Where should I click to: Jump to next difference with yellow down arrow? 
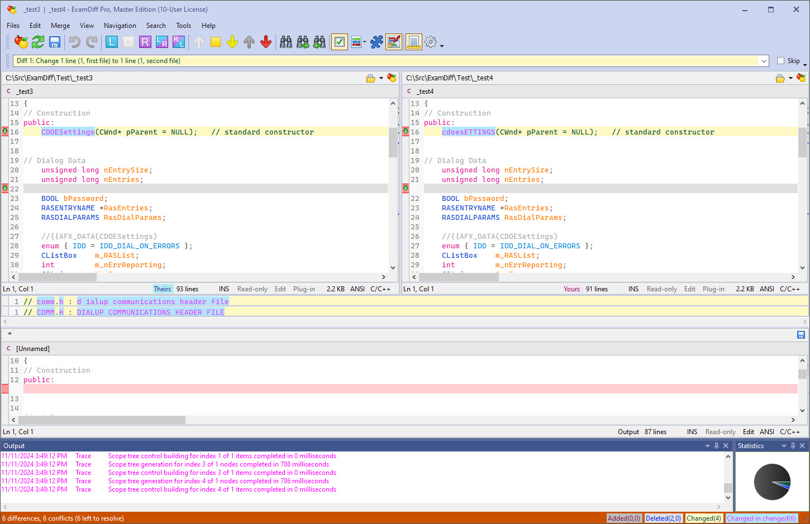click(232, 42)
